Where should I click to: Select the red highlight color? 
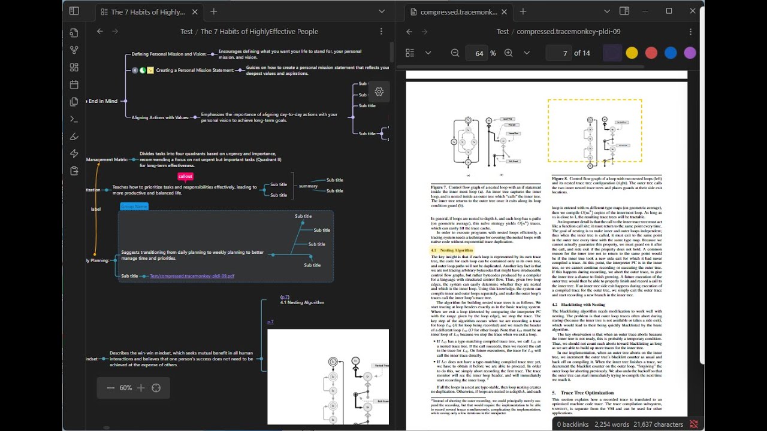click(651, 53)
